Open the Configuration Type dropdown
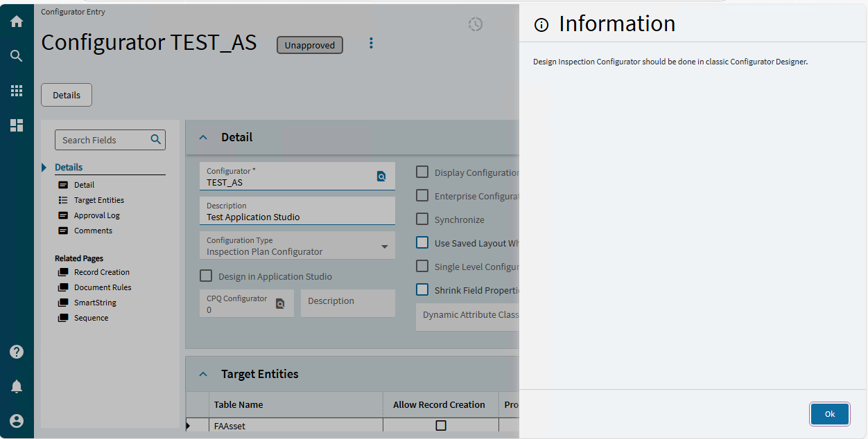 385,247
